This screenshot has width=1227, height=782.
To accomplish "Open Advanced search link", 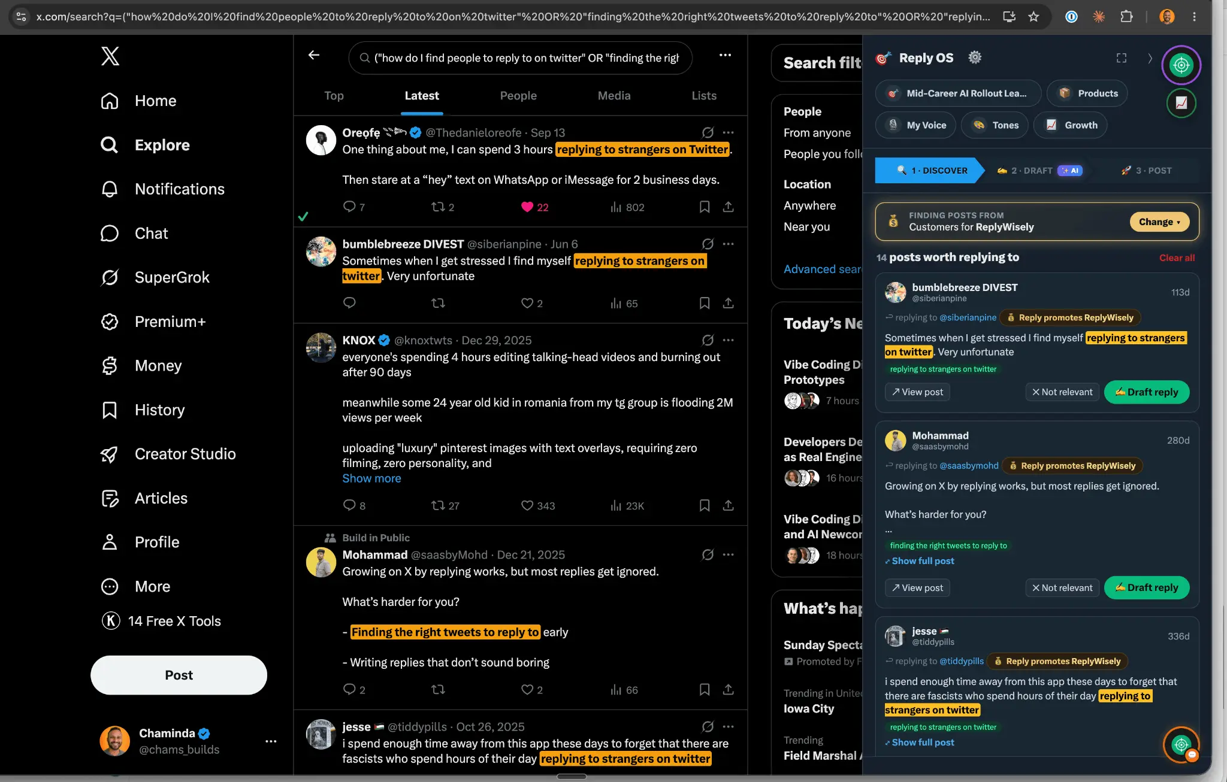I will click(823, 269).
